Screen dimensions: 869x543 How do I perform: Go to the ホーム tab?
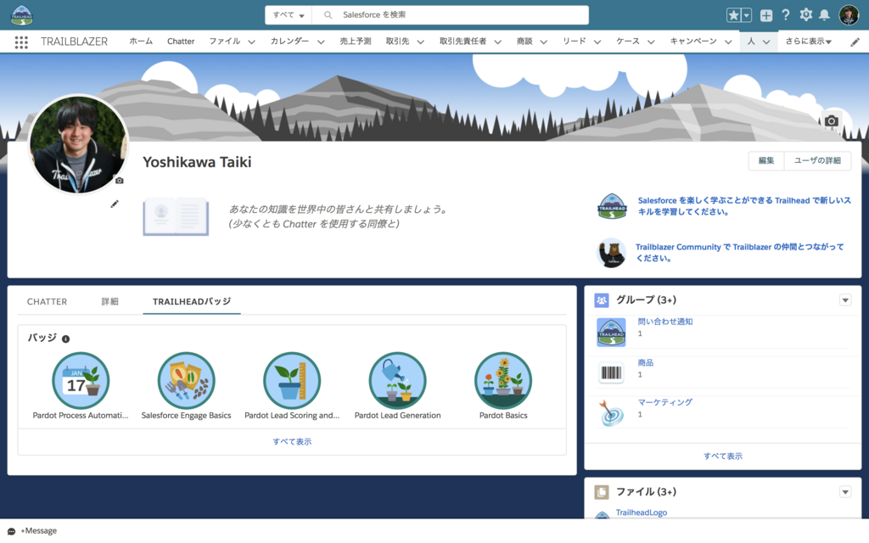(141, 42)
